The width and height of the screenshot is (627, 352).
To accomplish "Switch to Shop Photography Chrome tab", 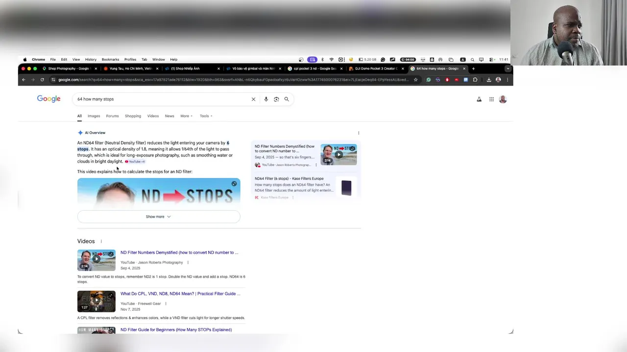I will (69, 68).
